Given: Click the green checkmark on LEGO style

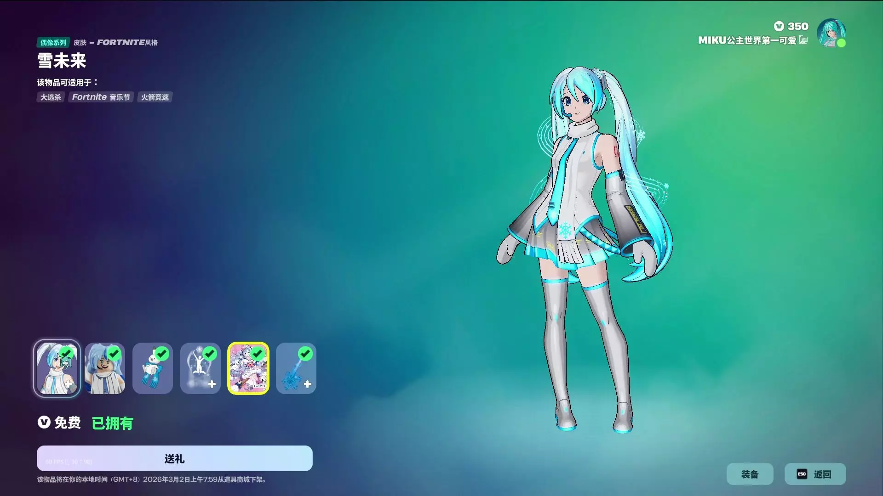Looking at the screenshot, I should (x=114, y=354).
